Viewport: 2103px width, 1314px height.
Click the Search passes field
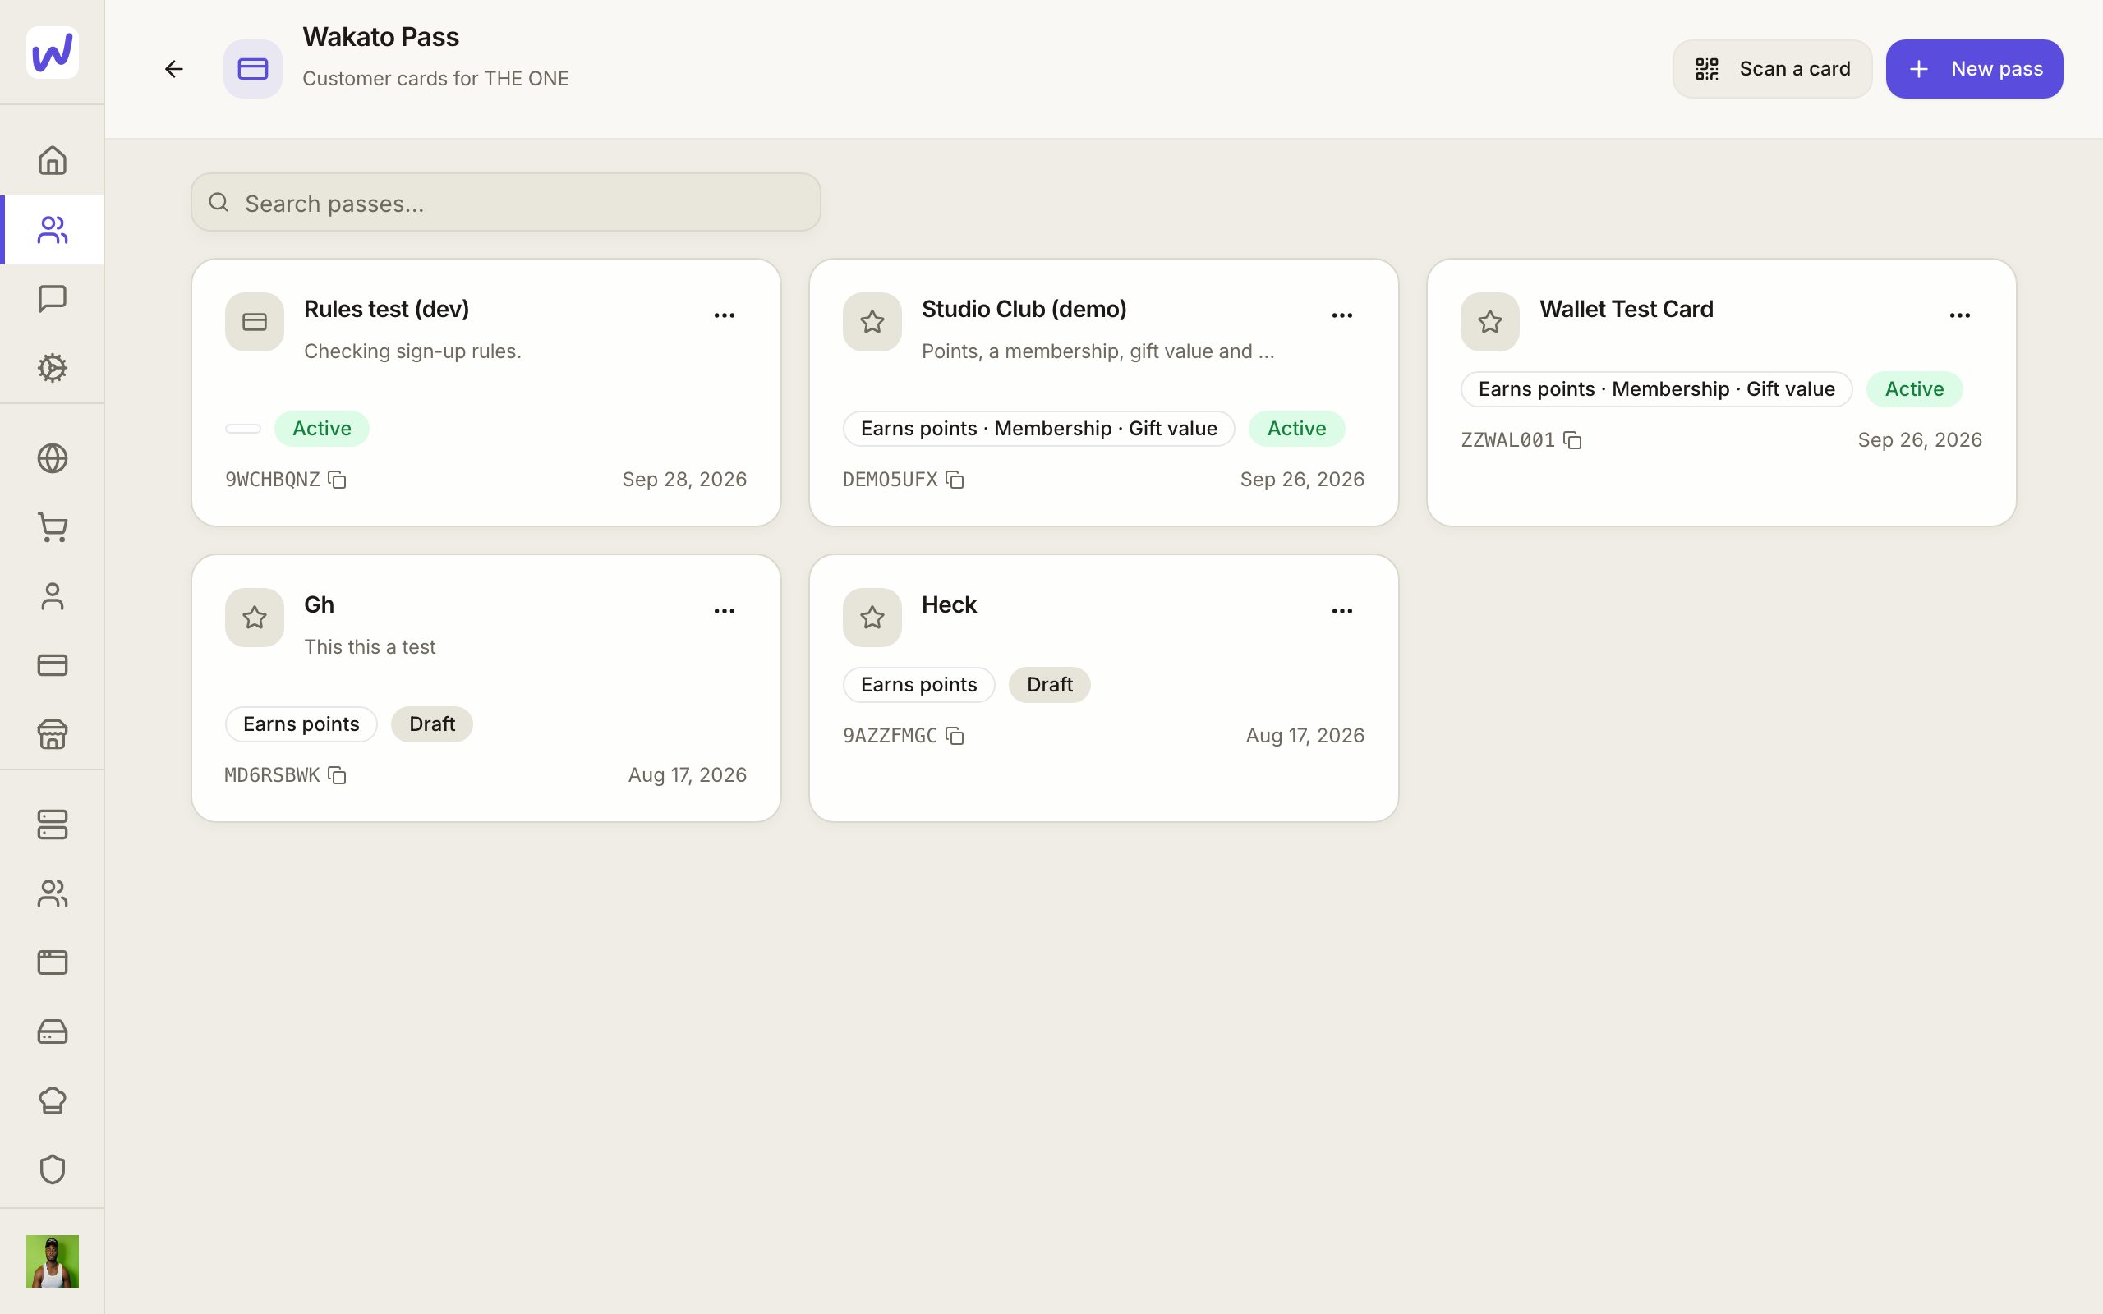click(x=506, y=203)
